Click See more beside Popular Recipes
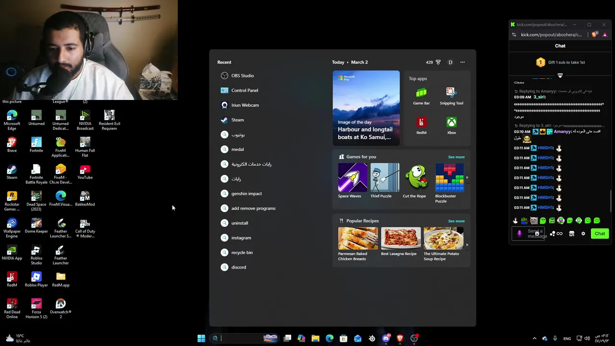Image resolution: width=615 pixels, height=346 pixels. (456, 221)
